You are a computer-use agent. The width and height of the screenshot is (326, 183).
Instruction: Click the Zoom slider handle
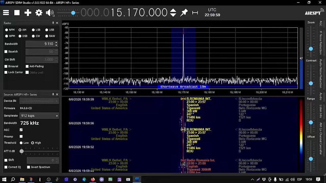point(311,49)
